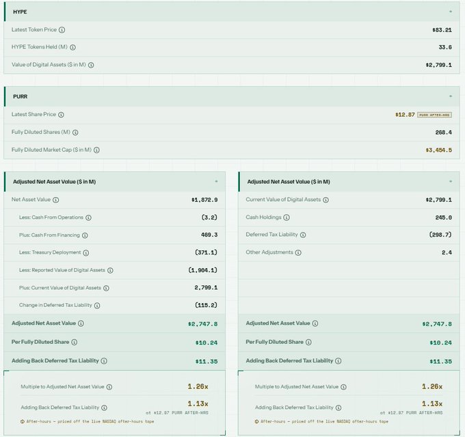Select info icon for right Per Fully Diluted Share
The width and height of the screenshot is (465, 437).
click(308, 343)
